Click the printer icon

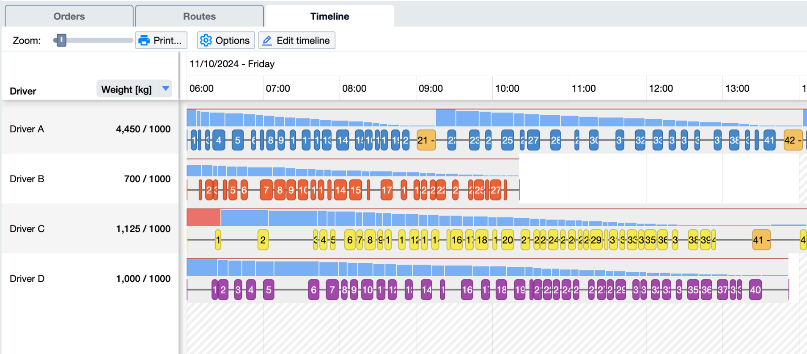click(144, 40)
